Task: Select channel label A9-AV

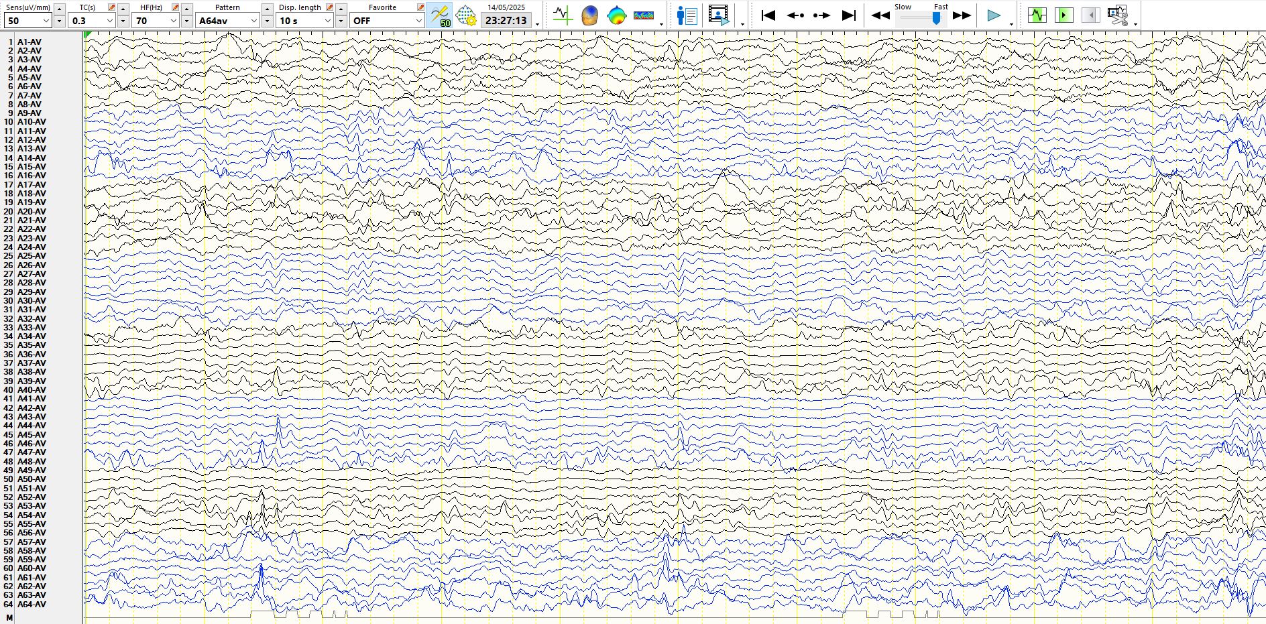Action: point(29,113)
